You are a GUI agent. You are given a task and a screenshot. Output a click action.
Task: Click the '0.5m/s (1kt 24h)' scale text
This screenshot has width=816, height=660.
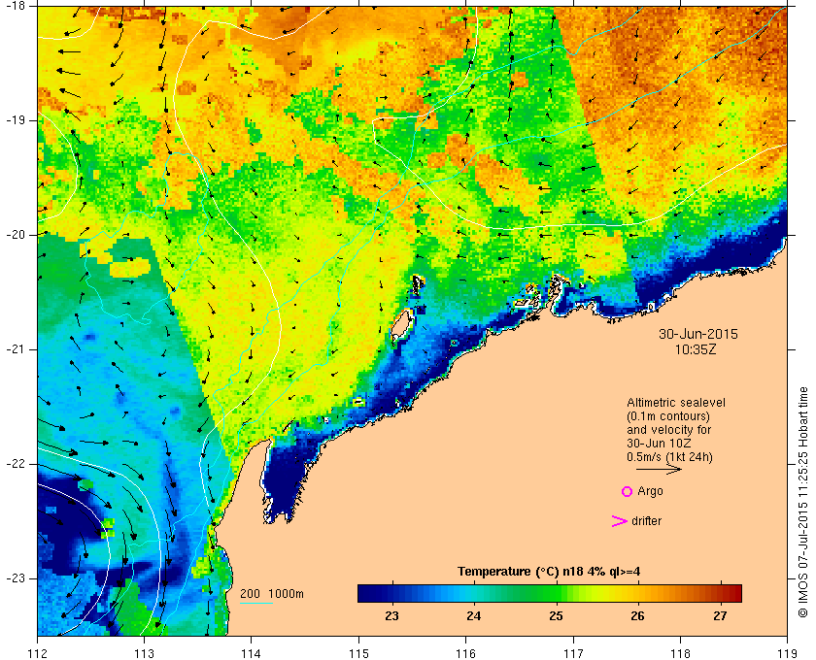click(669, 458)
